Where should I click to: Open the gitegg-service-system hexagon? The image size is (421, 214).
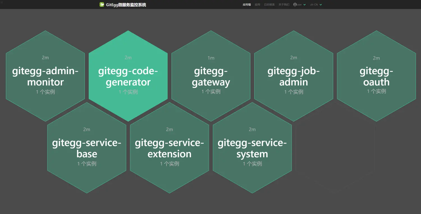pyautogui.click(x=252, y=148)
